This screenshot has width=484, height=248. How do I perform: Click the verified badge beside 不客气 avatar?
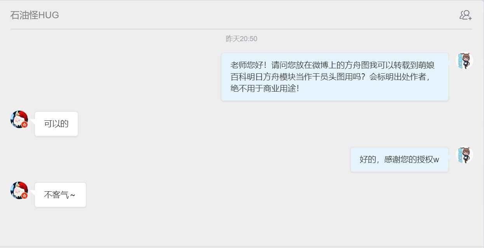(24, 196)
